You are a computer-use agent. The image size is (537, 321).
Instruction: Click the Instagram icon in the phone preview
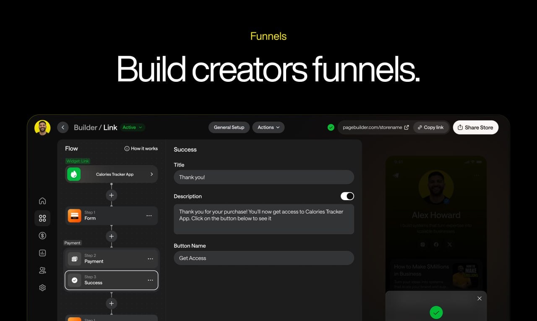coord(422,245)
